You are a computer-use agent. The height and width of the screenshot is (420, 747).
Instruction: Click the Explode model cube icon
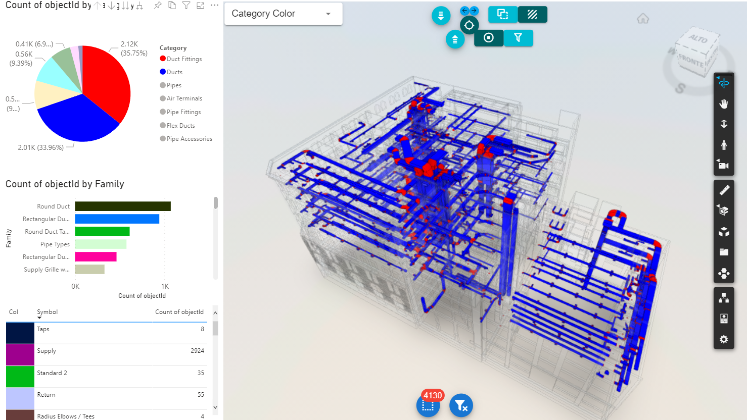point(724,232)
